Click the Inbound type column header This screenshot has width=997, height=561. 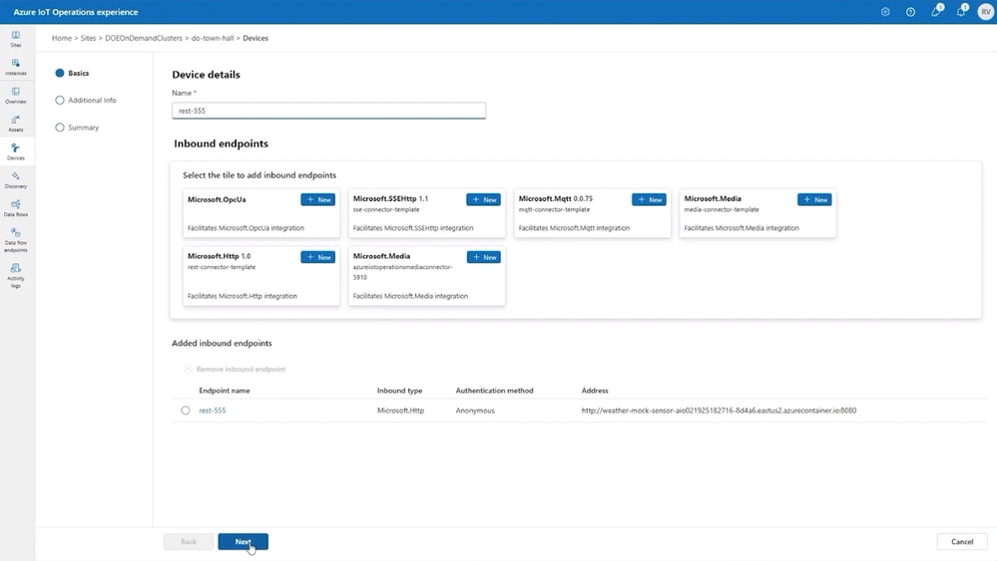click(x=400, y=391)
